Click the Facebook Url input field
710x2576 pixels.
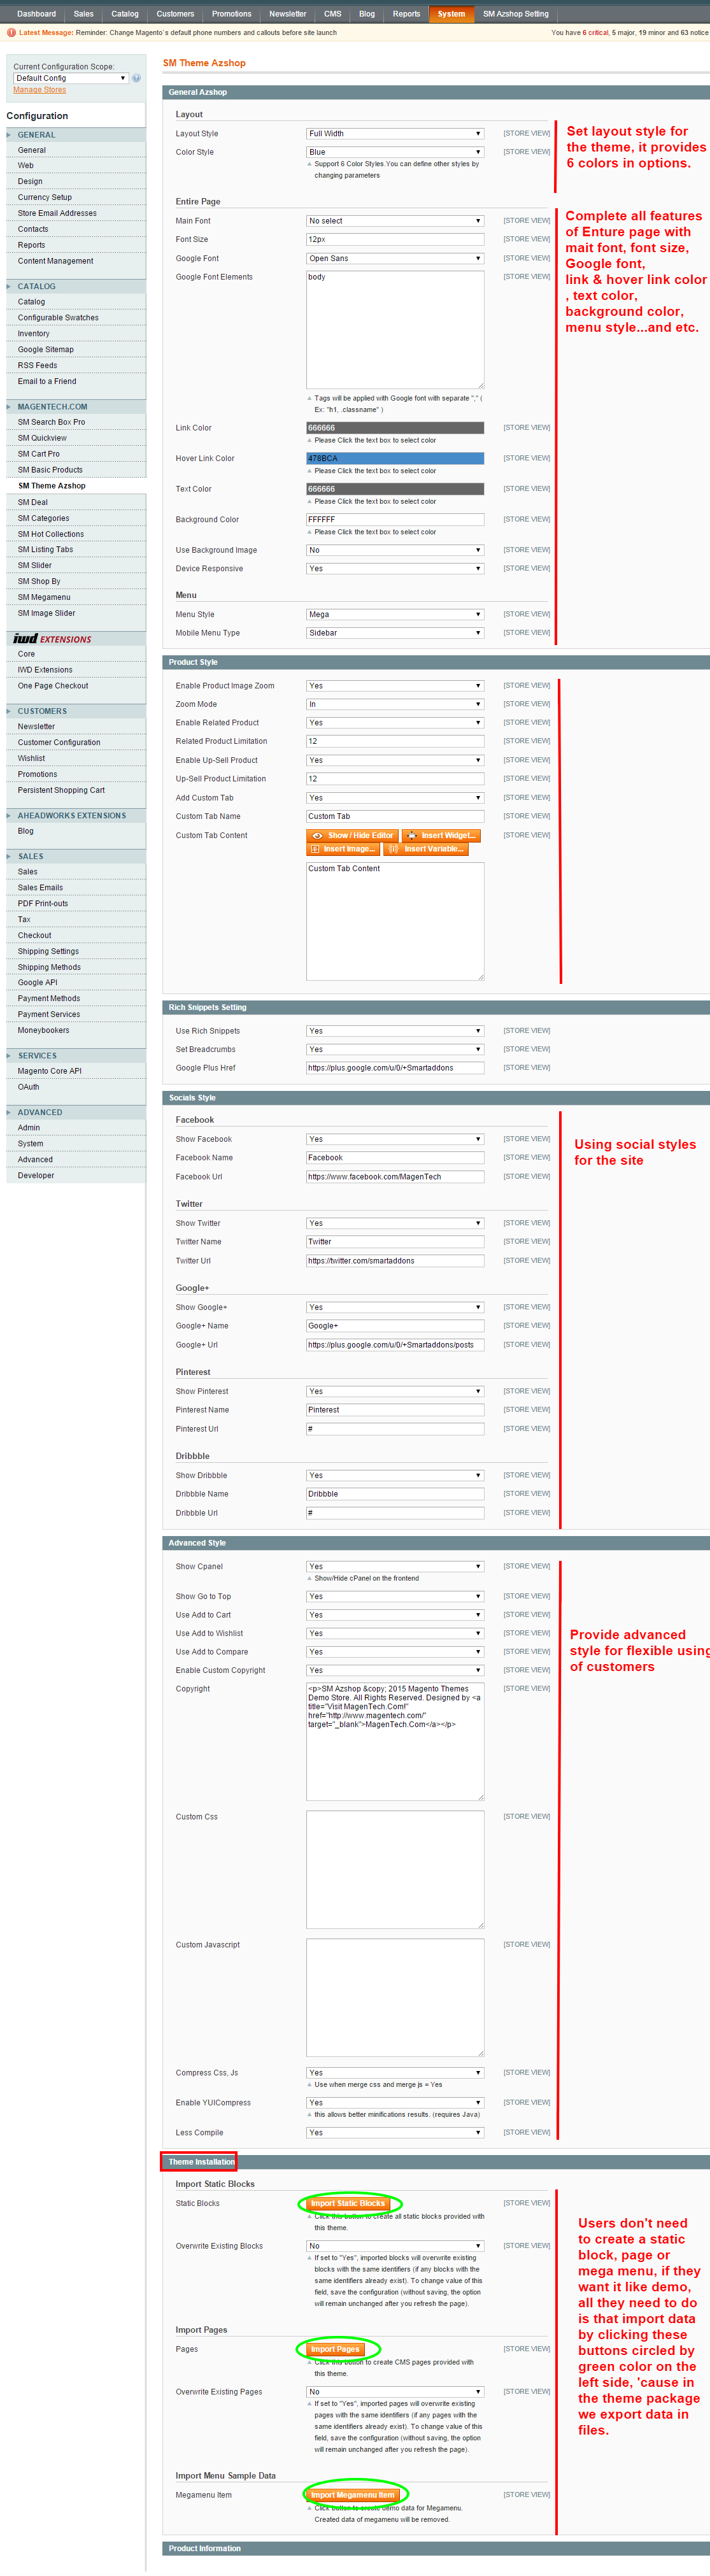(395, 1177)
